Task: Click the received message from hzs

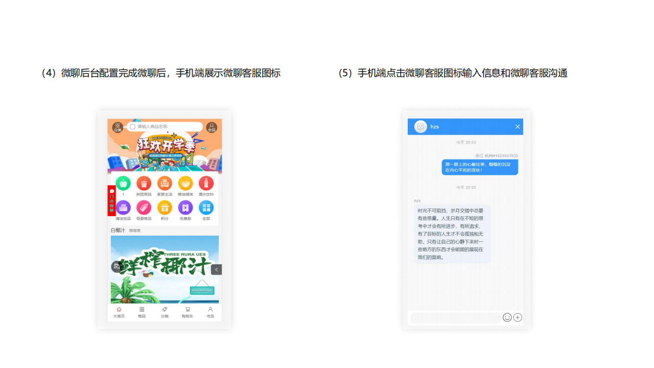Action: coord(452,234)
